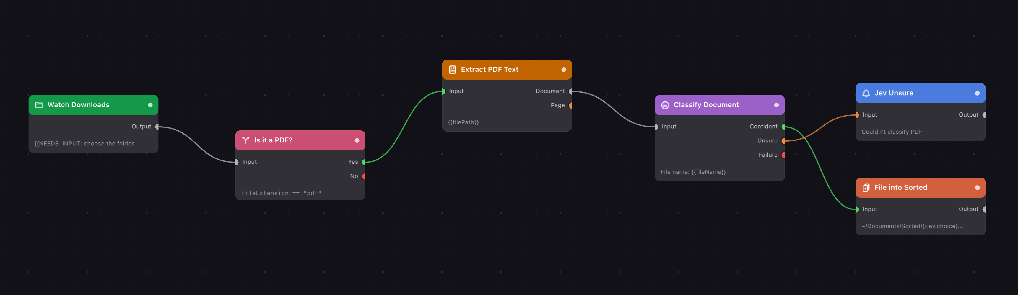This screenshot has width=1018, height=295.
Task: Click the {{NEEDS_INPUT: choose the folder... field
Action: pos(87,144)
